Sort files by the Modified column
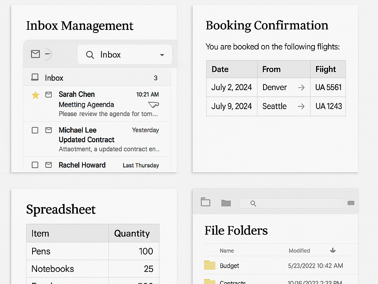The image size is (378, 284). click(299, 251)
